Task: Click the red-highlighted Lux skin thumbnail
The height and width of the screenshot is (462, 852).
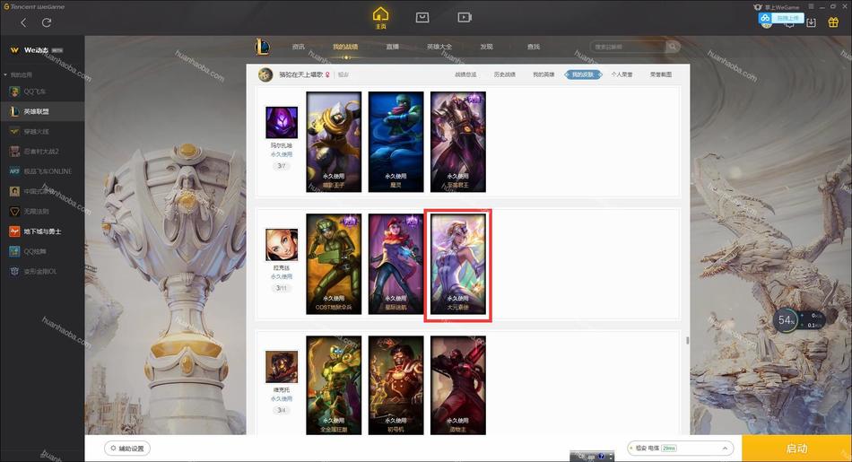Action: [458, 264]
